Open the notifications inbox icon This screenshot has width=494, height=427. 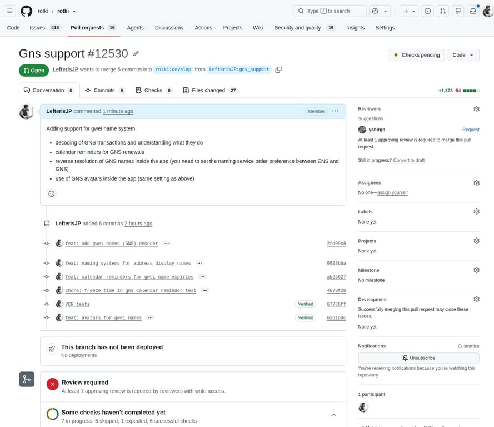(x=473, y=11)
